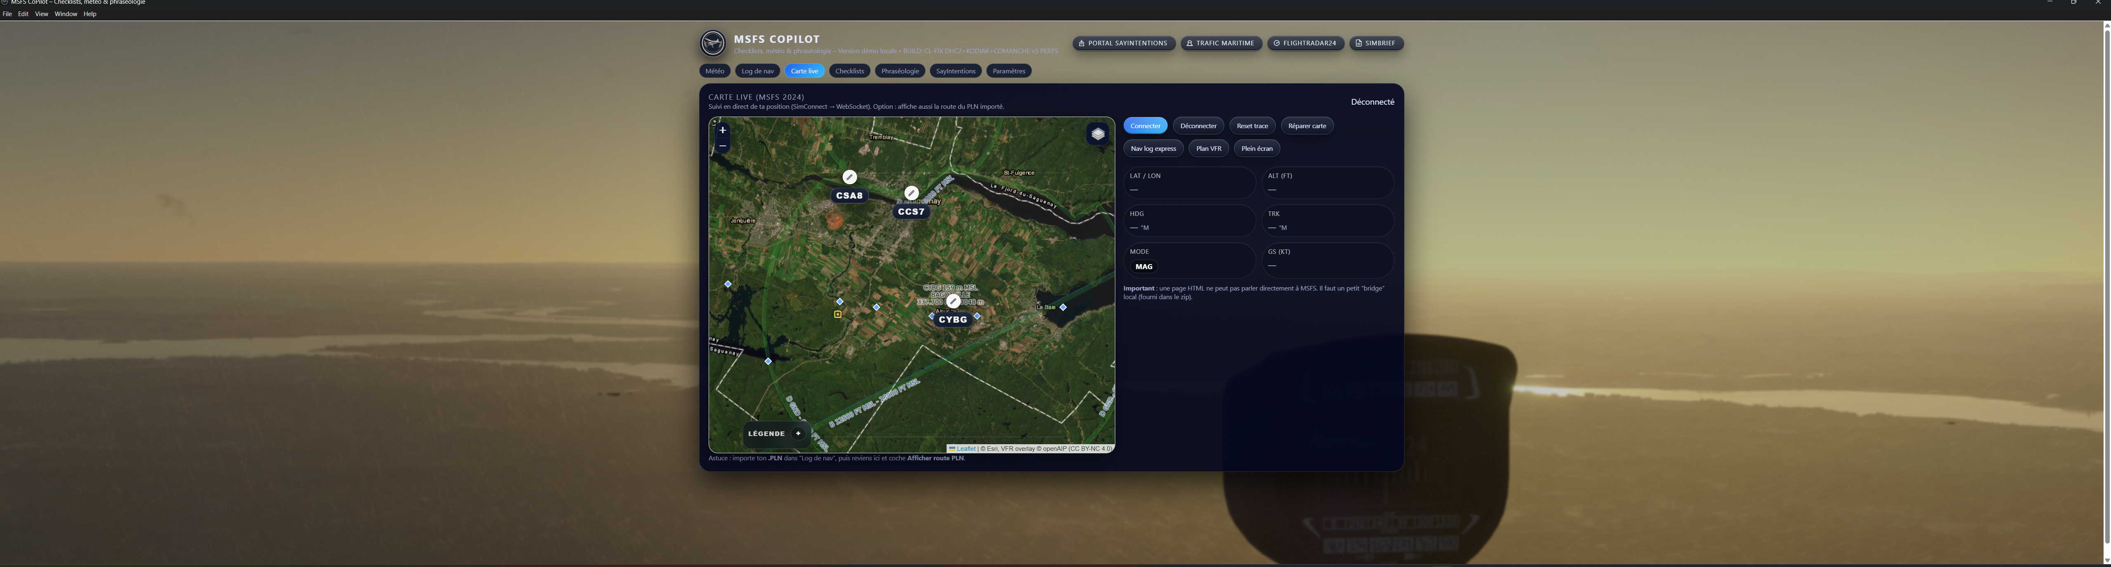Open the Phraséologie tab
The width and height of the screenshot is (2111, 567).
click(900, 71)
